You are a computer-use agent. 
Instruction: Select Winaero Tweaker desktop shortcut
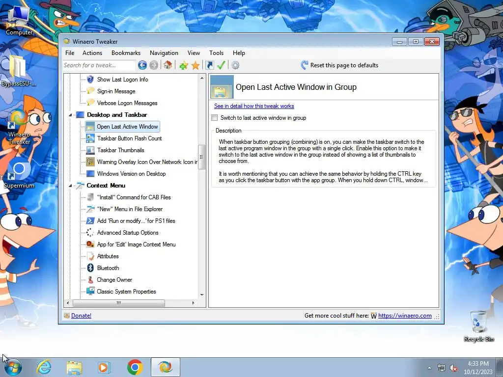click(x=19, y=127)
